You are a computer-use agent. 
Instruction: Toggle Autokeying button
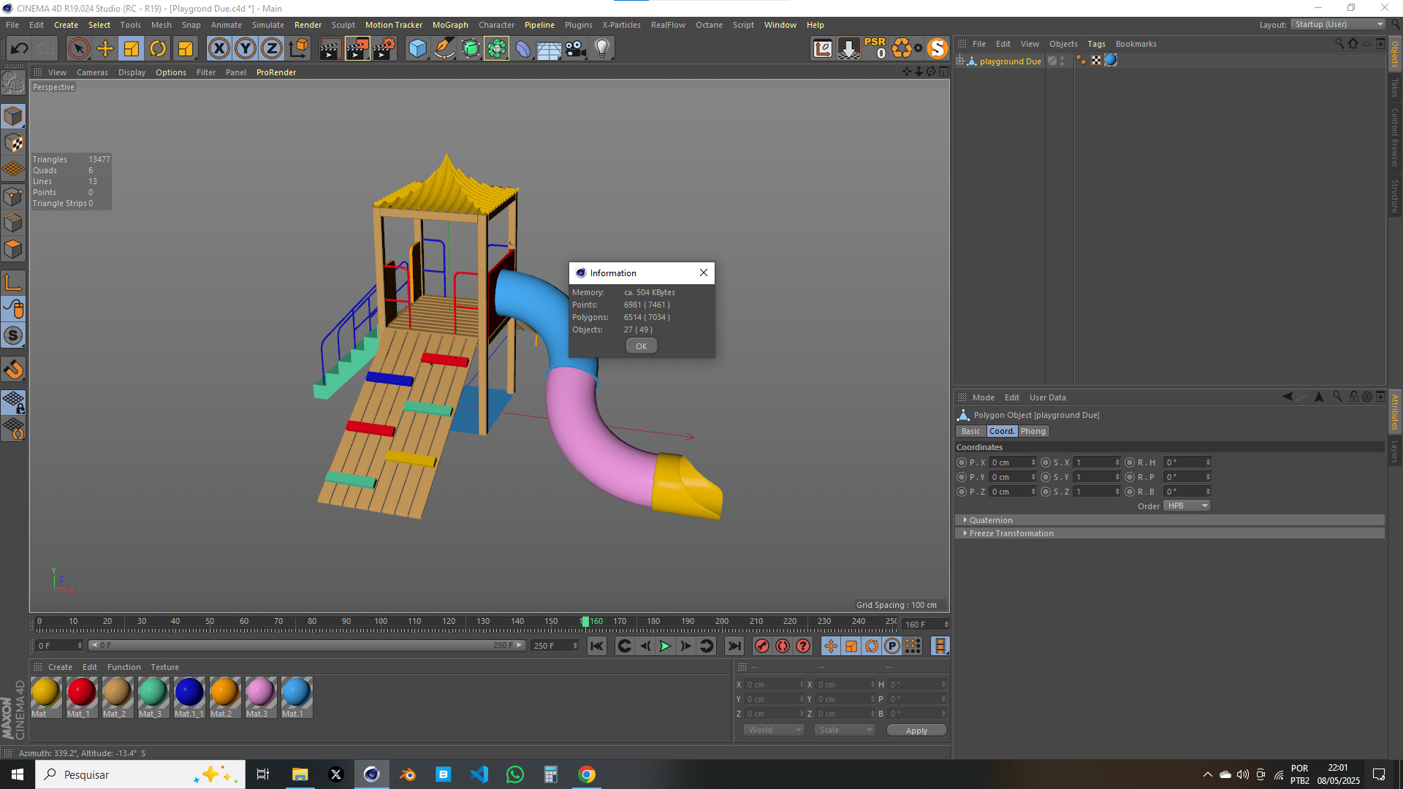pos(783,646)
